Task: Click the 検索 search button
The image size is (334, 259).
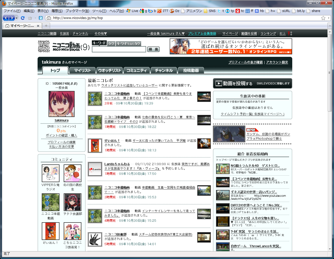Action: click(153, 49)
